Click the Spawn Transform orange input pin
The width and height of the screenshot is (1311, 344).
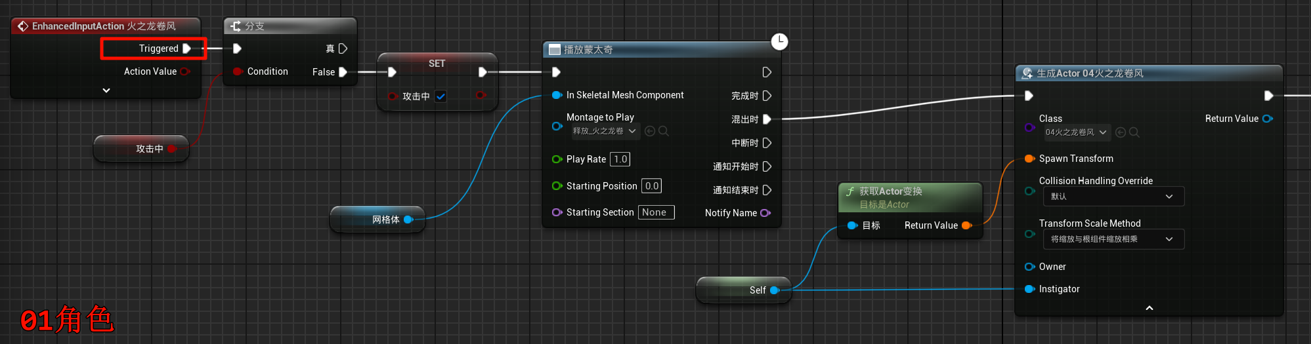click(1029, 159)
